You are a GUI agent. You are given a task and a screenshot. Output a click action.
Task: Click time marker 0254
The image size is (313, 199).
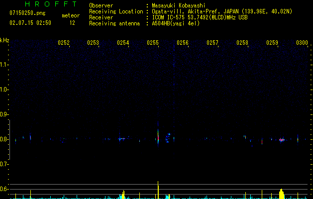click(123, 43)
